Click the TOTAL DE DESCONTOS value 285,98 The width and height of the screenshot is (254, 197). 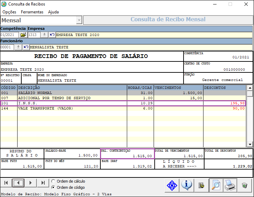pyautogui.click(x=245, y=156)
